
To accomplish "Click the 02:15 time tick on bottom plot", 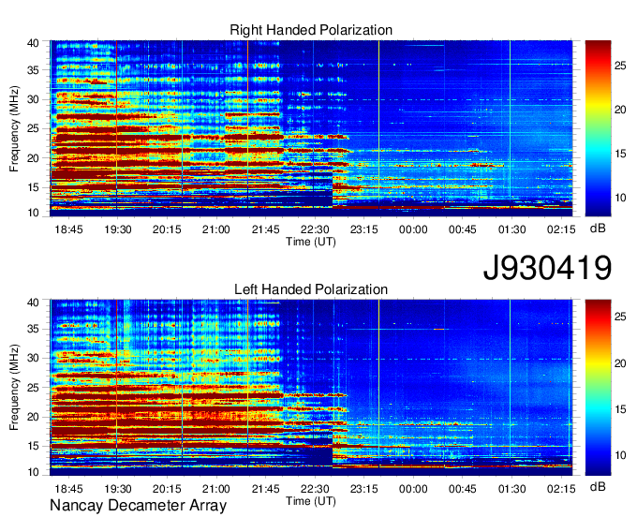I will (561, 489).
